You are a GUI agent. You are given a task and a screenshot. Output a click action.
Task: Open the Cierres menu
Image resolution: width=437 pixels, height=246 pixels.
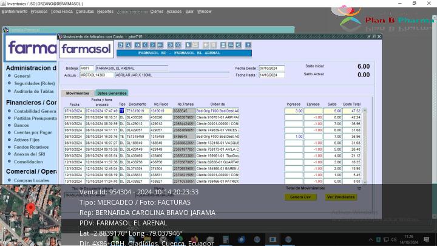coord(157,12)
